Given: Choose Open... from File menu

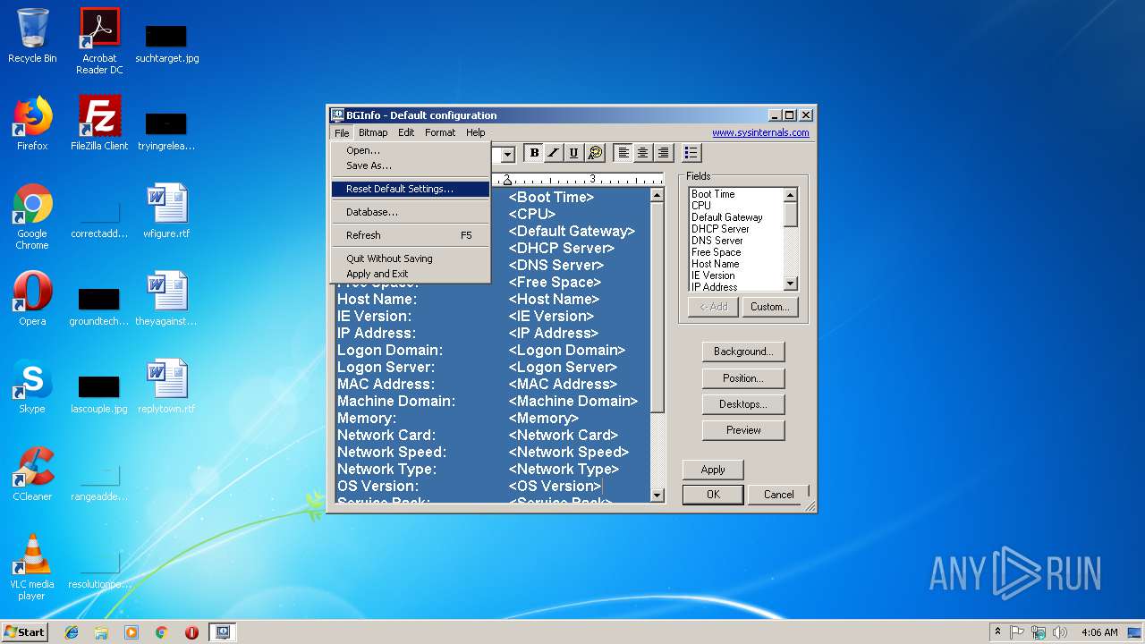Looking at the screenshot, I should [411, 150].
